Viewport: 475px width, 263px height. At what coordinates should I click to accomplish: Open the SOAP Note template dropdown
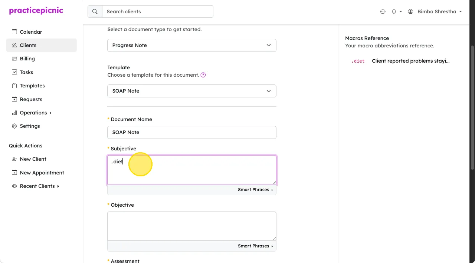coord(192,91)
